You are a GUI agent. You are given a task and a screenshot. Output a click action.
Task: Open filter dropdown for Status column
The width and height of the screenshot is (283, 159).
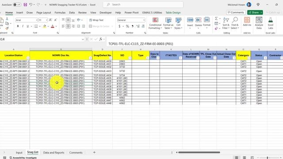tap(265, 58)
